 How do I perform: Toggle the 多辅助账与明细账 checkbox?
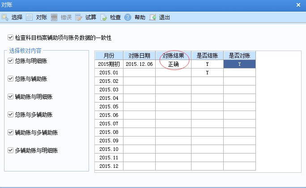pyautogui.click(x=11, y=150)
